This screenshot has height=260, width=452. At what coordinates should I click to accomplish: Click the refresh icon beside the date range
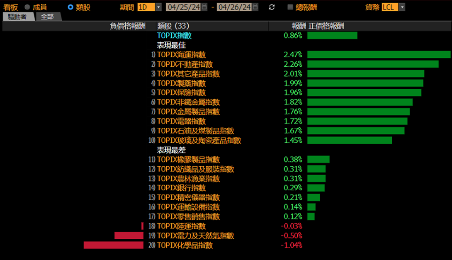[272, 7]
